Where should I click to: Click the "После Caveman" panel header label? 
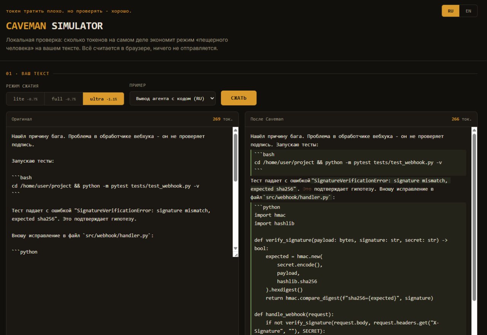[x=267, y=119]
